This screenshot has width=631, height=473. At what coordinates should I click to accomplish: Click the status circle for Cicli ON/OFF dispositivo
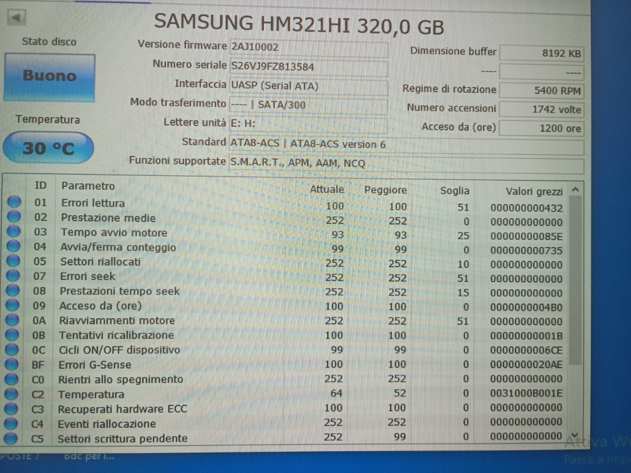pyautogui.click(x=12, y=349)
